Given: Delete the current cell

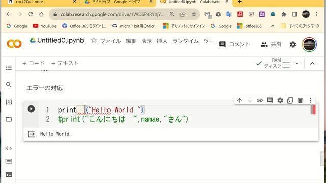Looking at the screenshot, I should click(301, 101).
